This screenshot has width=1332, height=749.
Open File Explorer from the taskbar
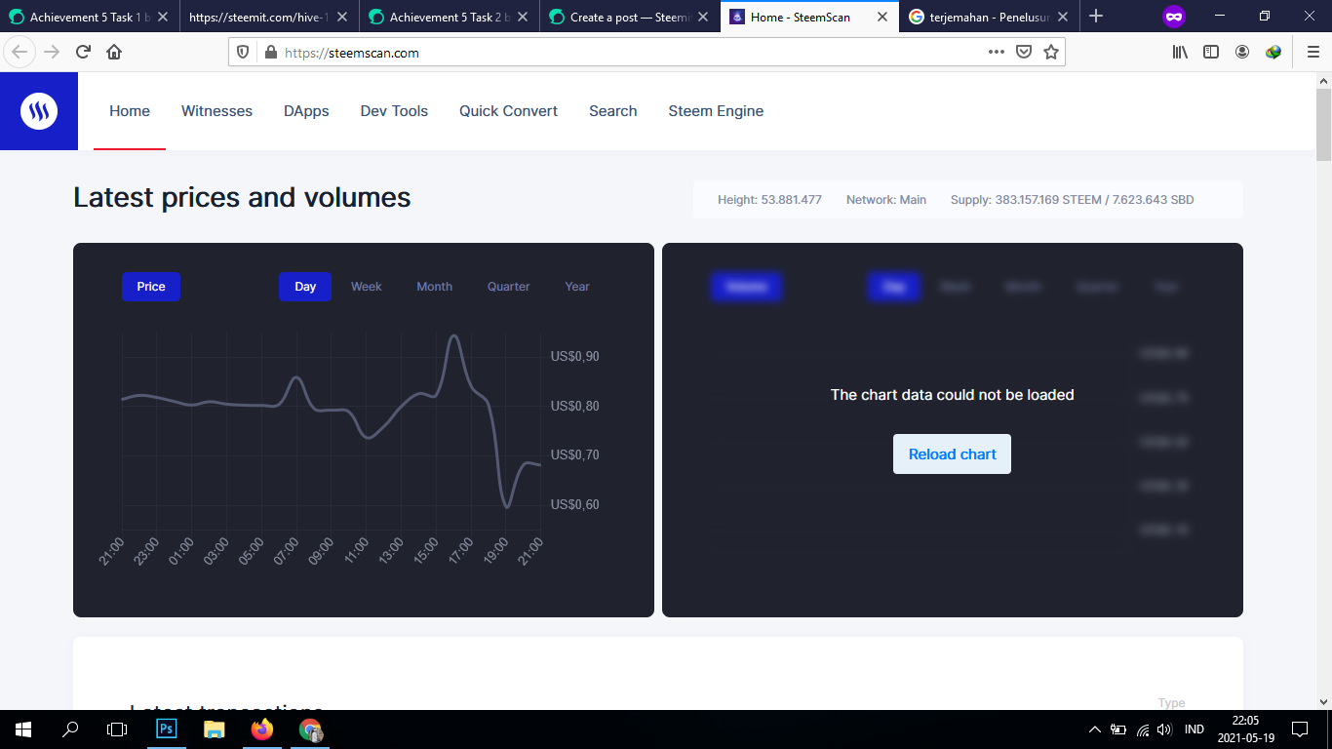(214, 729)
